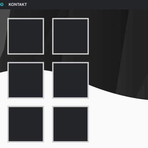Click the gray frame of the bottom-left tile
This screenshot has width=148, height=148.
[26, 107]
